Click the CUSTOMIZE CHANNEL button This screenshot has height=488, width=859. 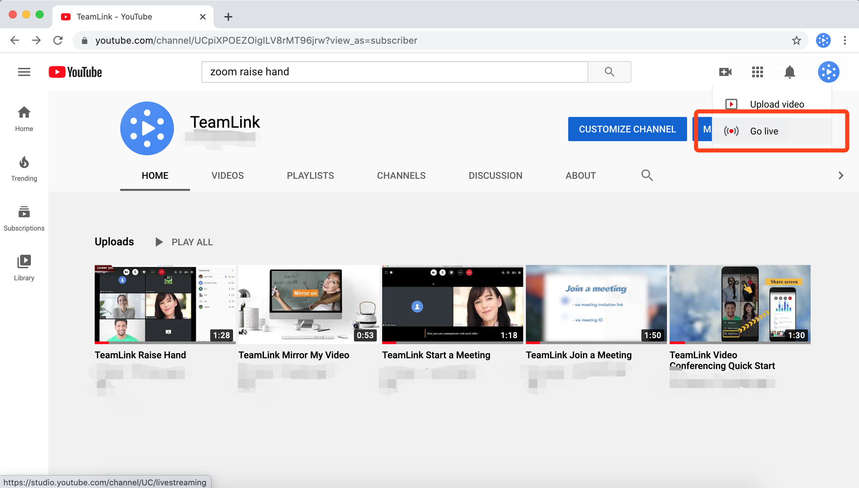point(627,129)
